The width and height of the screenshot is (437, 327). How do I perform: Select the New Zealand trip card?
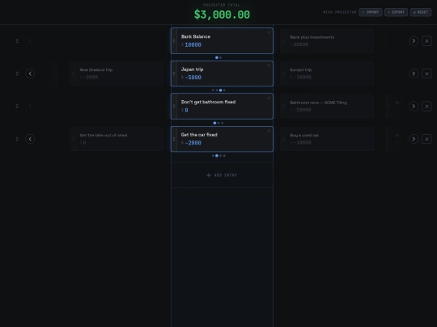117,73
